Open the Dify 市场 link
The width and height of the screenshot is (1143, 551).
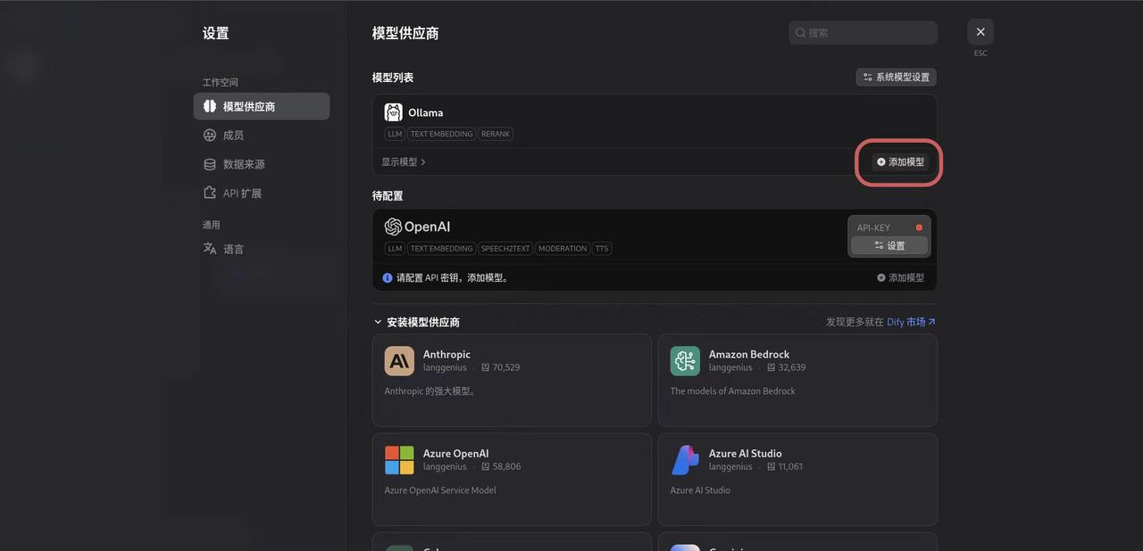click(911, 322)
